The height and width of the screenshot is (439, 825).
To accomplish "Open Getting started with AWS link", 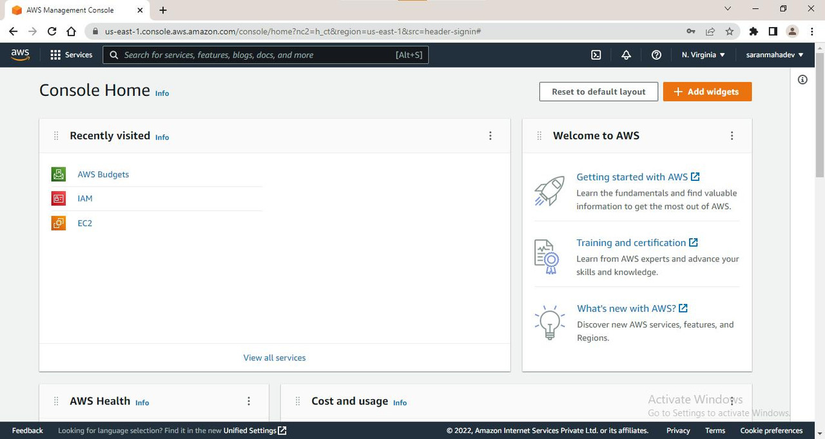I will 638,176.
